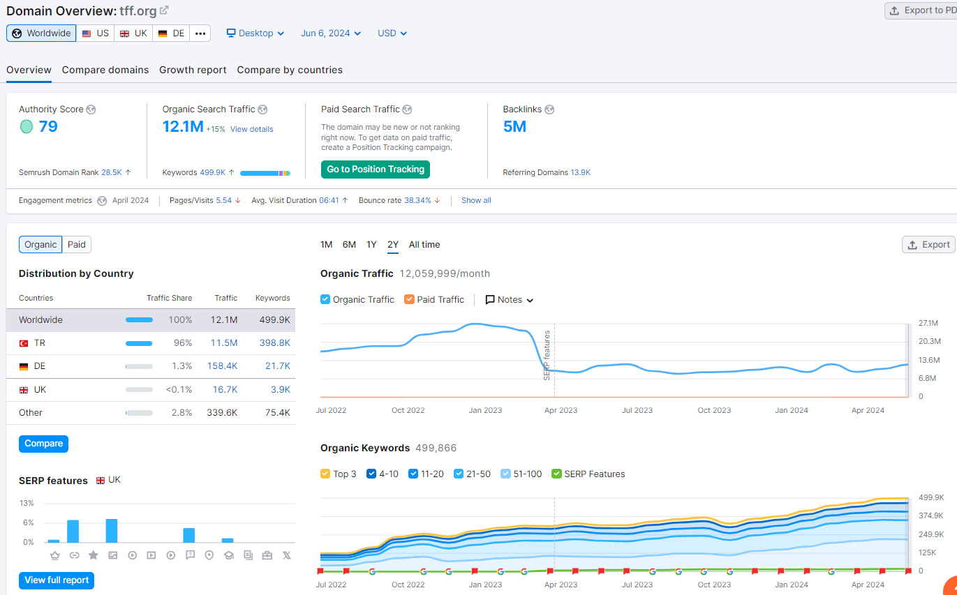Click the info globe beside Backlinks
The image size is (957, 595).
(549, 110)
